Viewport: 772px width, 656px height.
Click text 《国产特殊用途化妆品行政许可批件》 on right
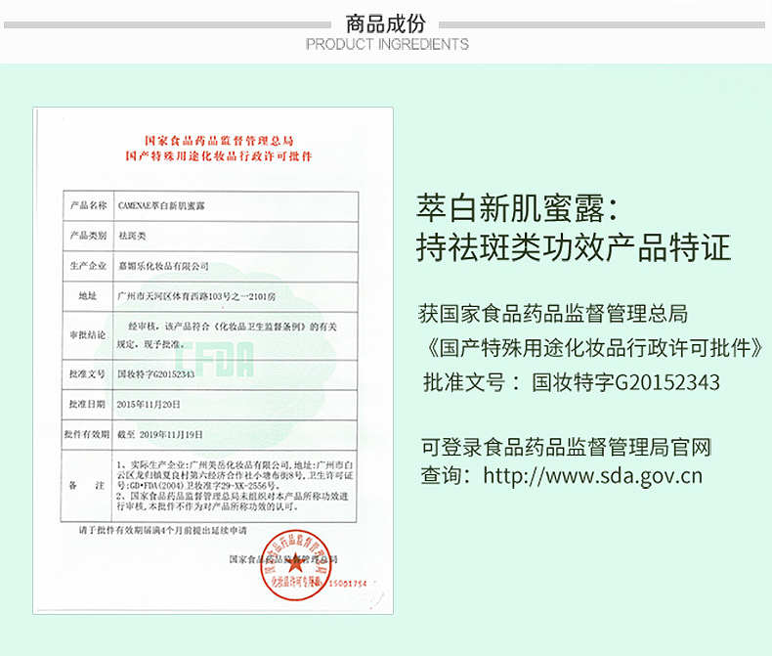[593, 348]
